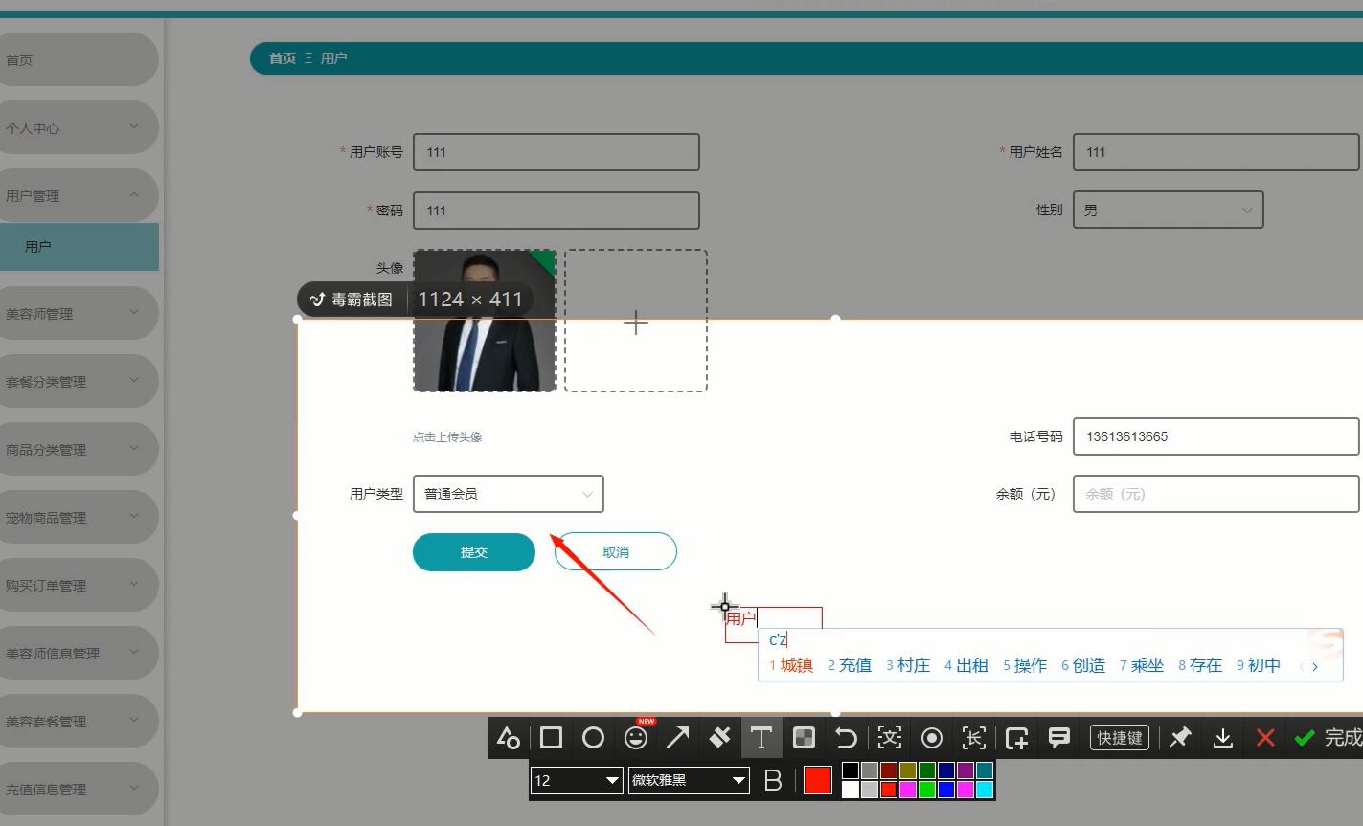Screen dimensions: 1363x826
Task: Select the shapes tool in screenshot toolbar
Action: (x=508, y=738)
